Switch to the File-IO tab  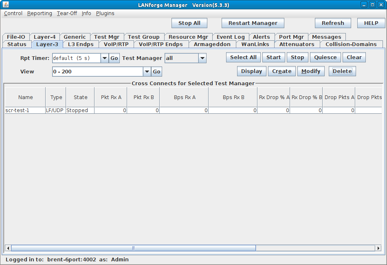tap(16, 37)
